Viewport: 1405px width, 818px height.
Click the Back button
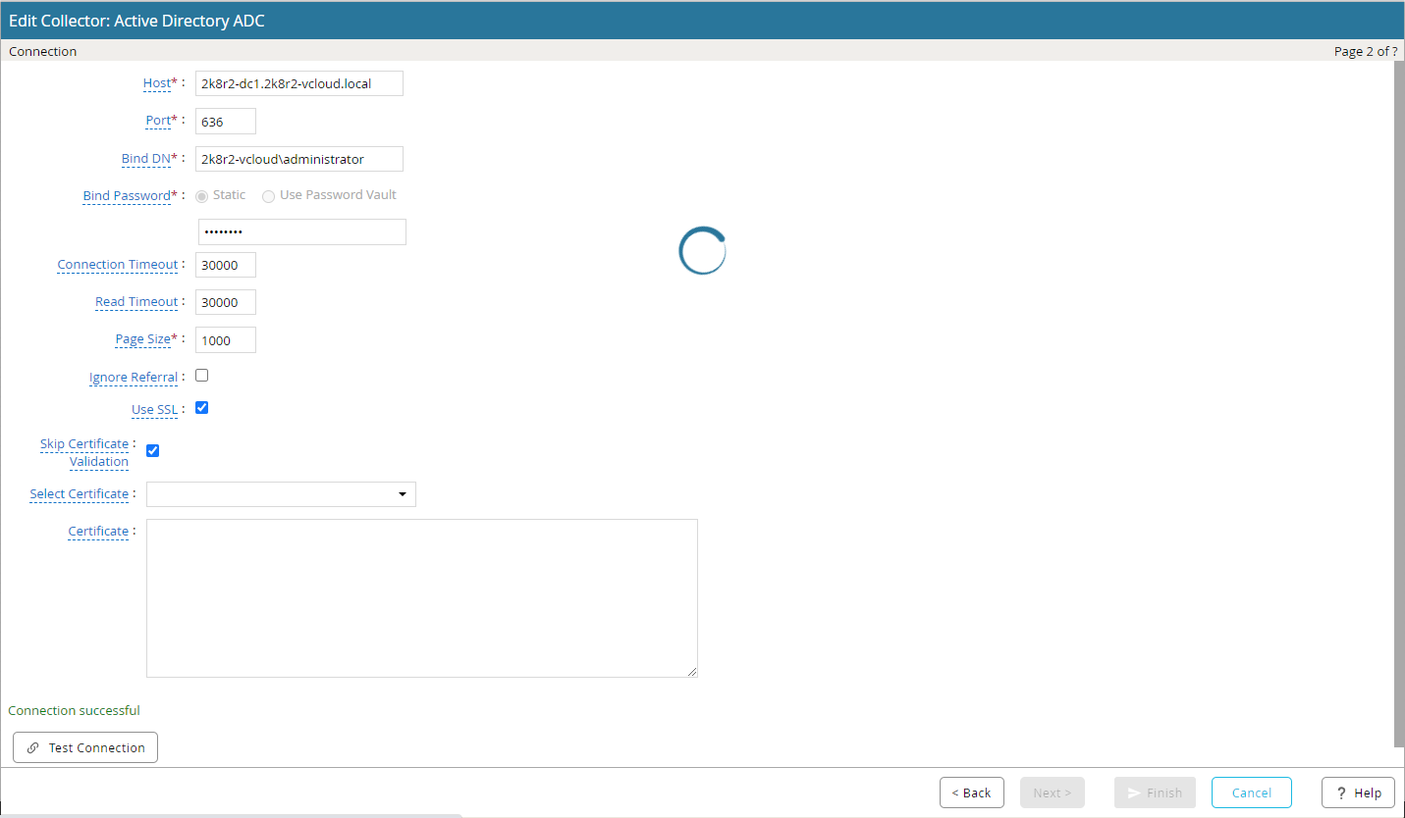click(x=971, y=792)
